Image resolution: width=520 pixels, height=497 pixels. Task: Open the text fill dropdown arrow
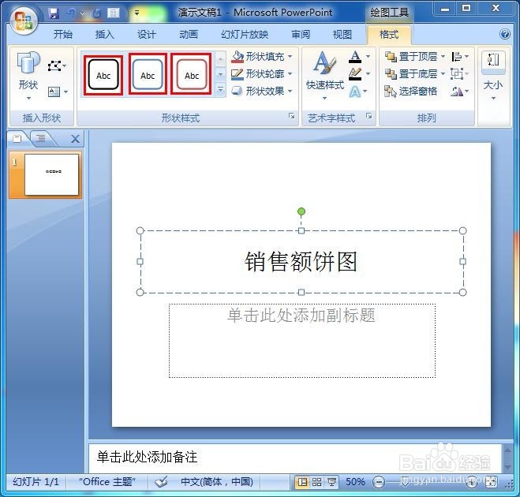coord(368,57)
